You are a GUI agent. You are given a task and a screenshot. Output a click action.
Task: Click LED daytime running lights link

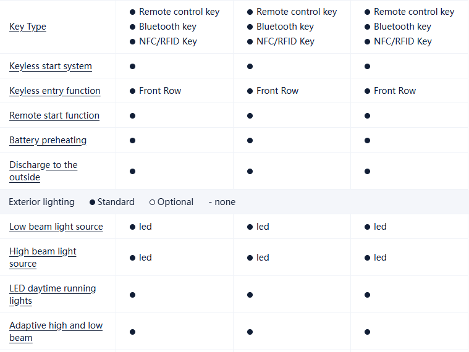coord(53,295)
